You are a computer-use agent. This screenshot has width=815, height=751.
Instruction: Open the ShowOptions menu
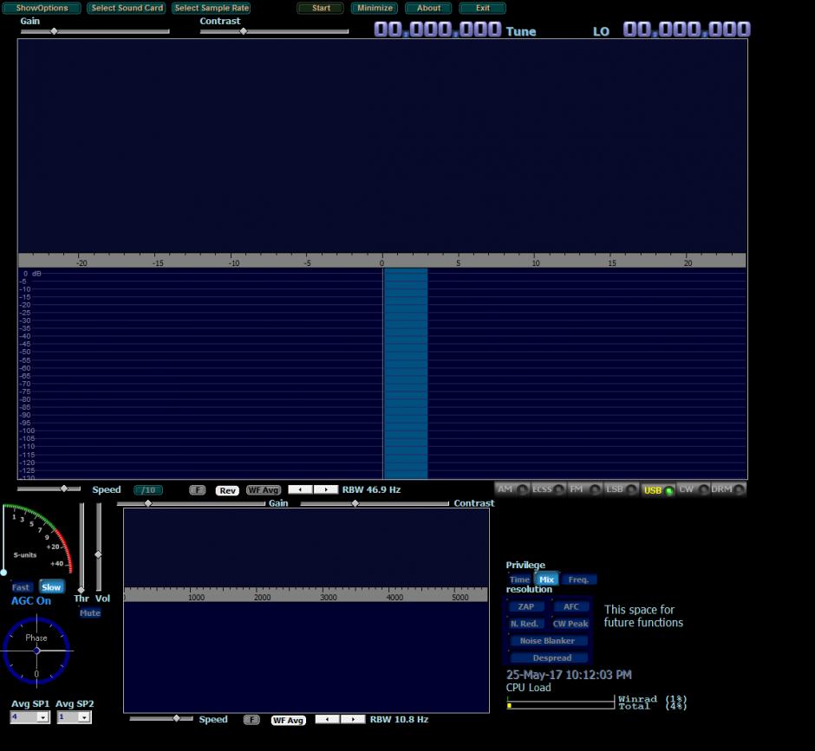[42, 8]
